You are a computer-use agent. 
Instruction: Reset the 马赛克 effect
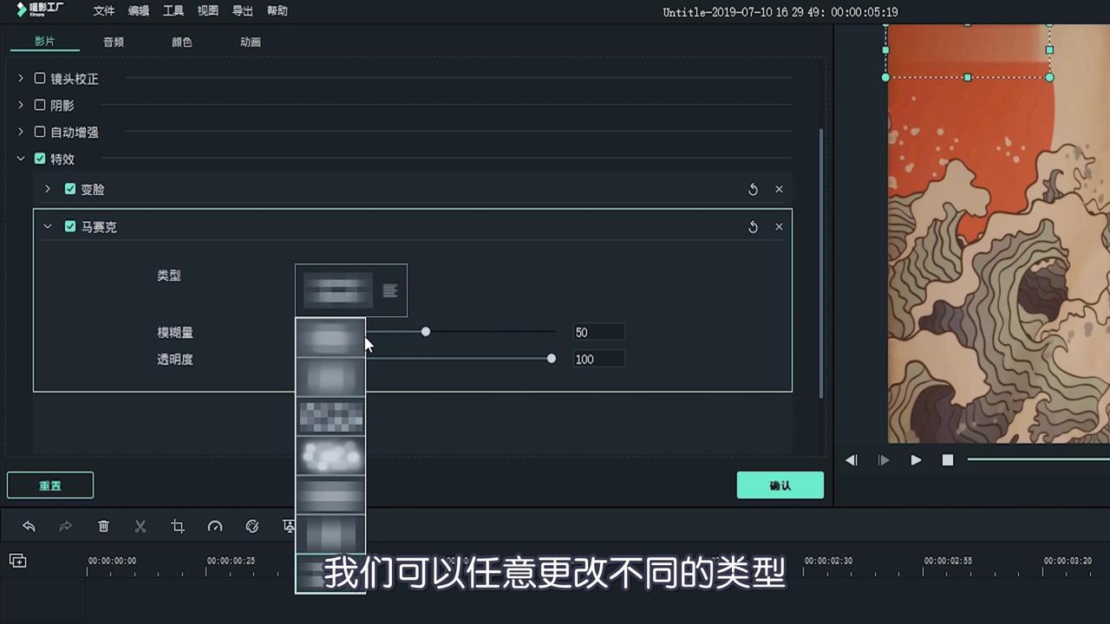coord(753,227)
